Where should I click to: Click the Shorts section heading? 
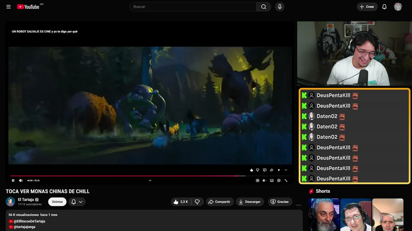pyautogui.click(x=323, y=191)
